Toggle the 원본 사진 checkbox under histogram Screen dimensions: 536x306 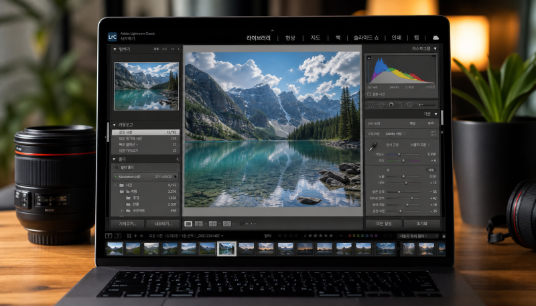[x=369, y=94]
